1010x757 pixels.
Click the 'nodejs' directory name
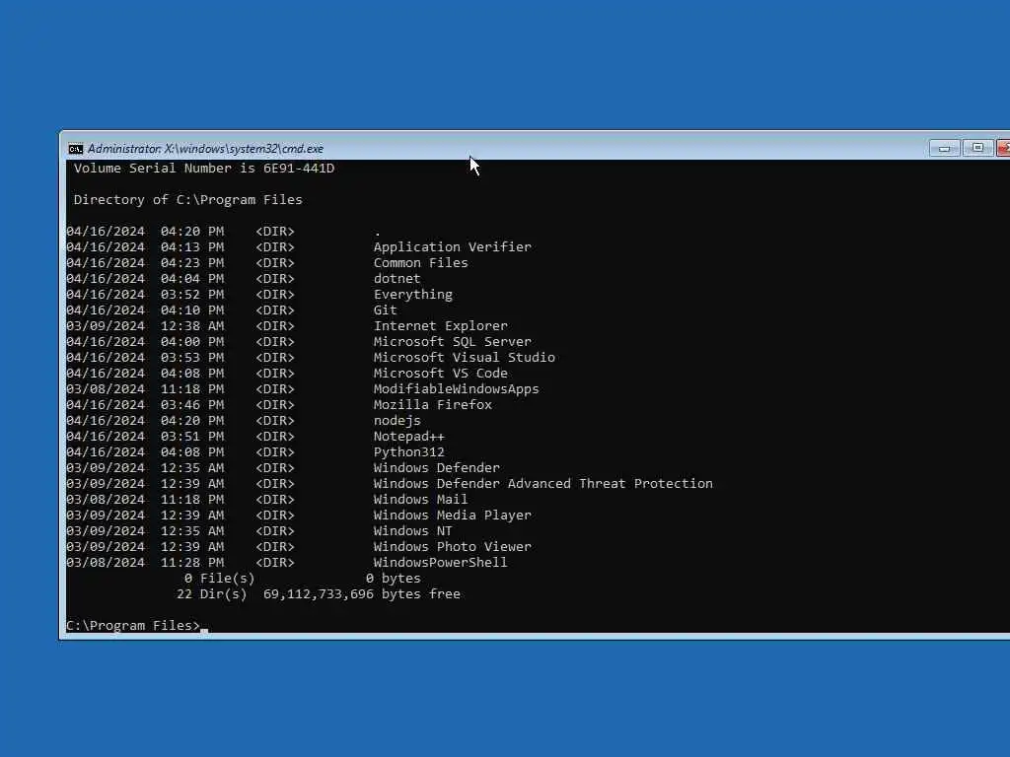click(397, 421)
